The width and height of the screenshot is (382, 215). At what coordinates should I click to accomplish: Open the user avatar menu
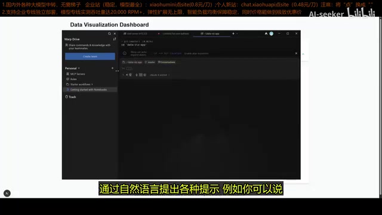pos(272,33)
